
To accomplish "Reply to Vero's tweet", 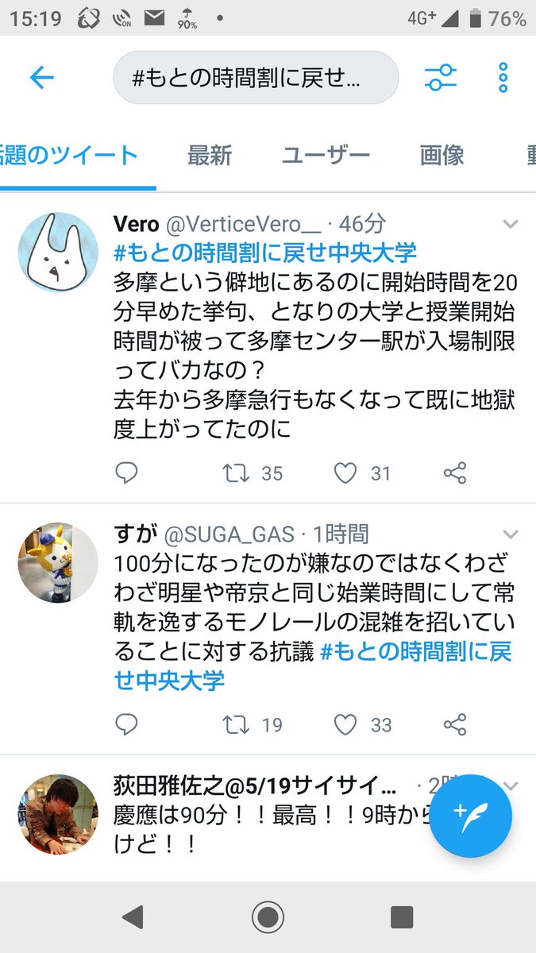I will 126,474.
